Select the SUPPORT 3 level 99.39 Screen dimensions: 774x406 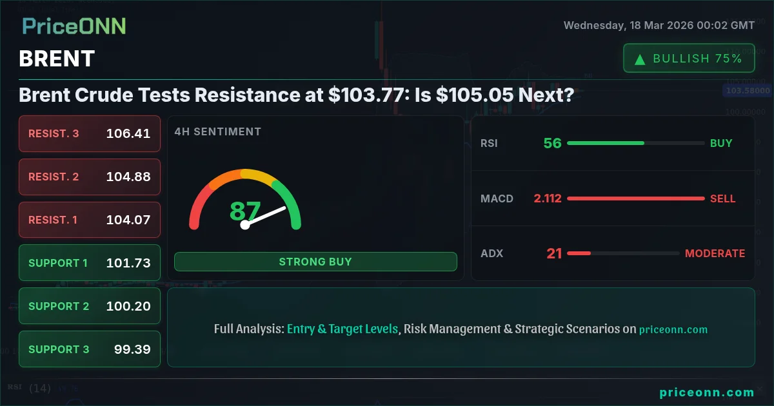[90, 349]
